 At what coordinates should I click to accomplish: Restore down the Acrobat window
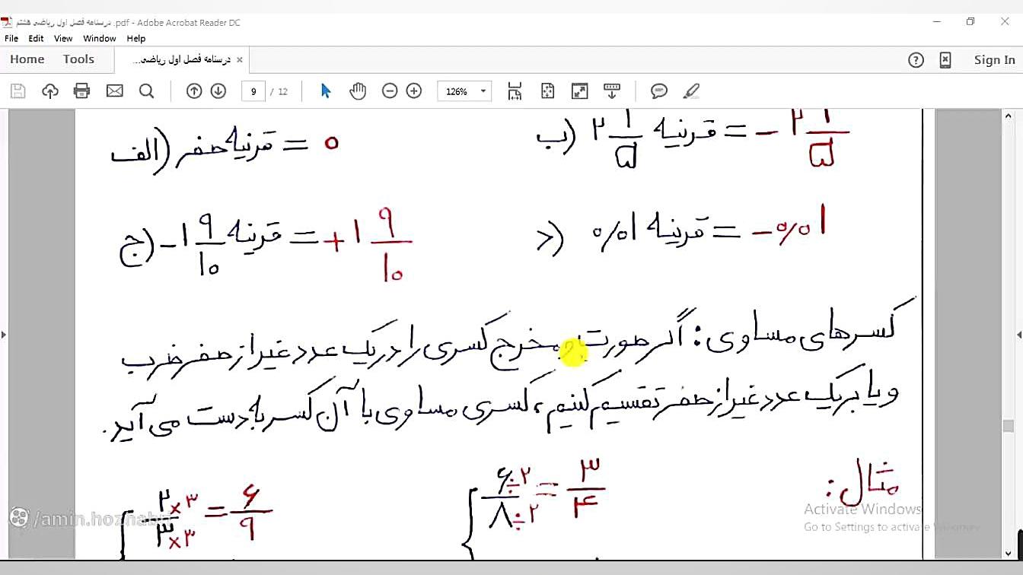(x=970, y=22)
